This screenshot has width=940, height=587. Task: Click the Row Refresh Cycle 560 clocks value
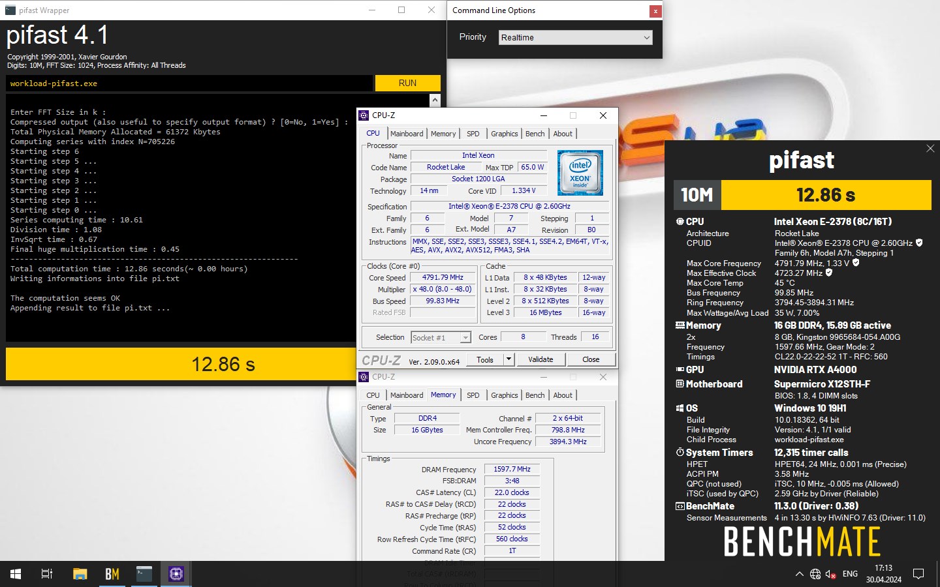(512, 539)
